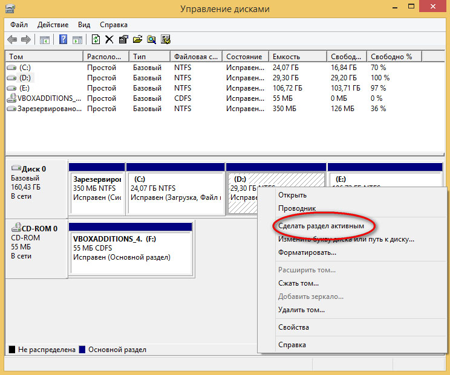The width and height of the screenshot is (450, 375).
Task: Sort by the Емкость column header
Action: pyautogui.click(x=298, y=56)
